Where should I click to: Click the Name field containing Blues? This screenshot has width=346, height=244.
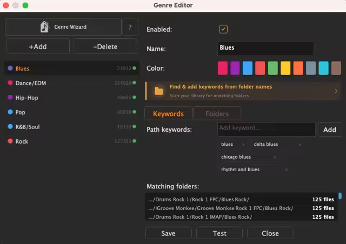[x=265, y=49]
